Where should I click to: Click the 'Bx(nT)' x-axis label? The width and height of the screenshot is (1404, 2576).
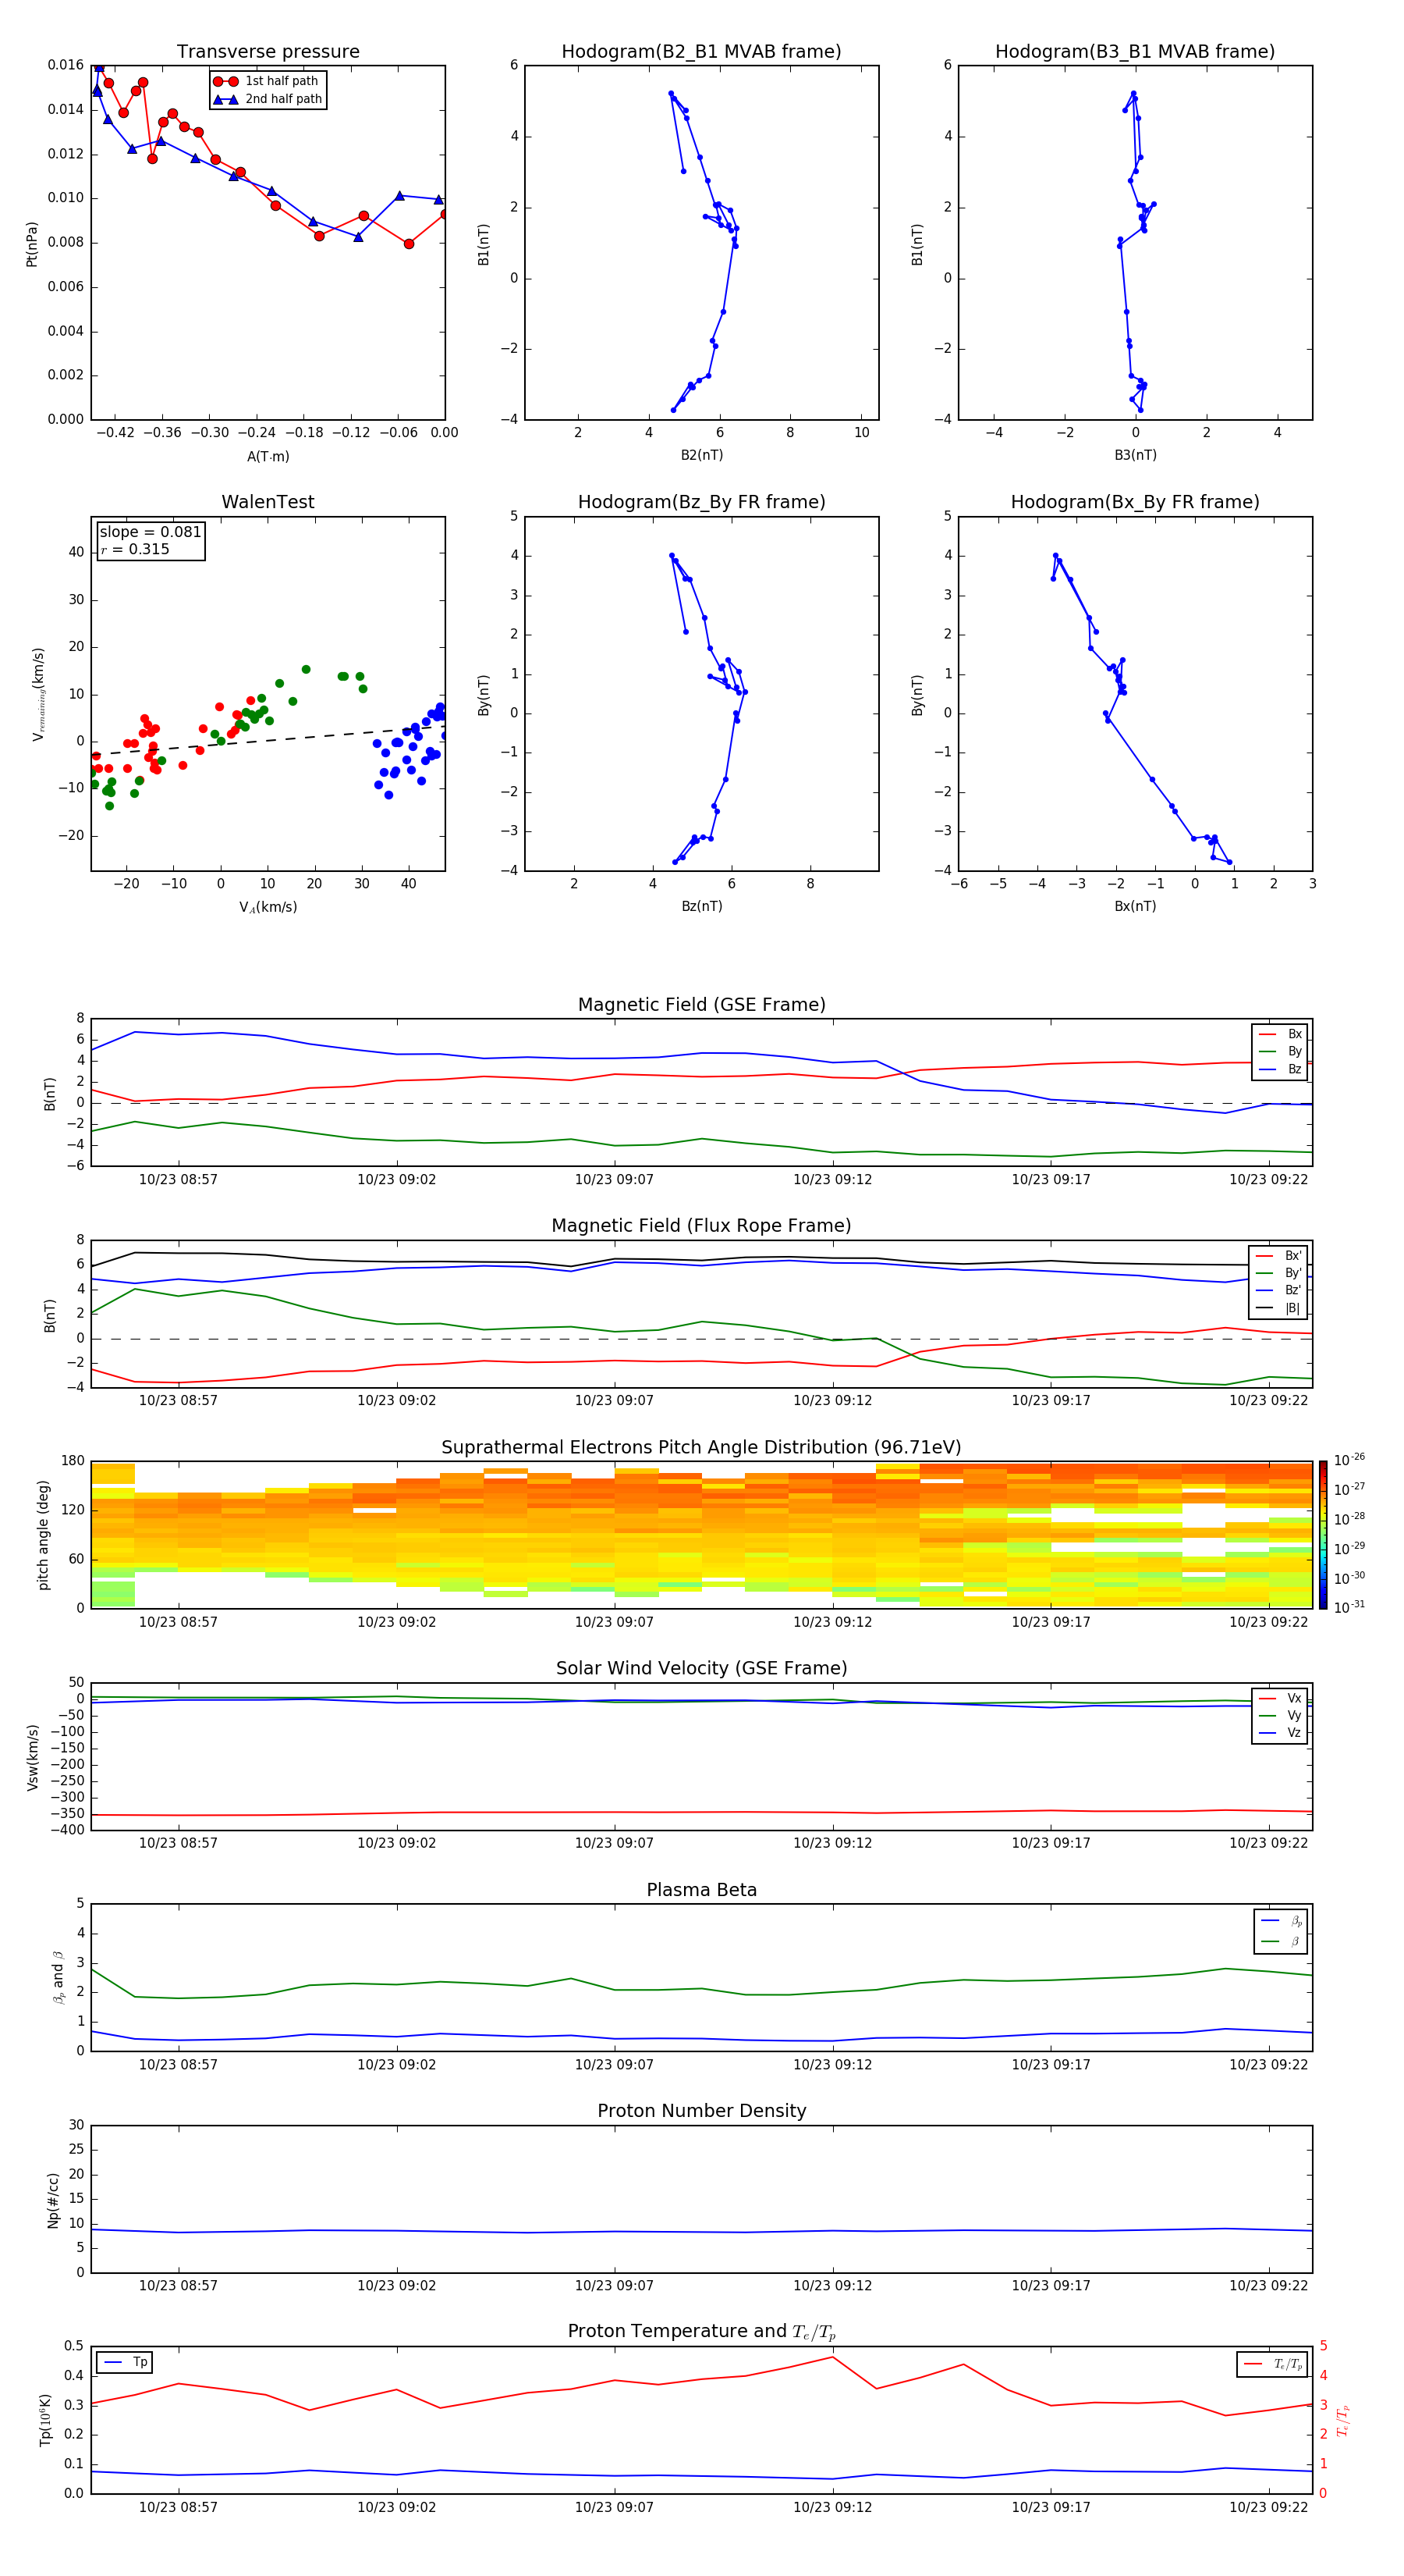point(1135,906)
